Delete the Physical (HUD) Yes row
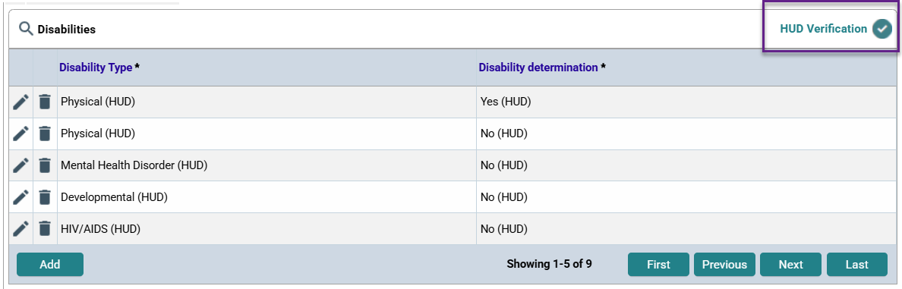Viewport: 902px width, 289px height. [44, 102]
